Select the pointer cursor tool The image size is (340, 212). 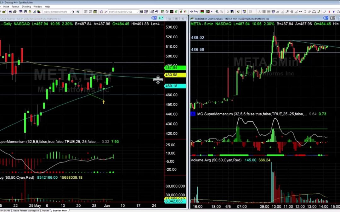click(228, 12)
